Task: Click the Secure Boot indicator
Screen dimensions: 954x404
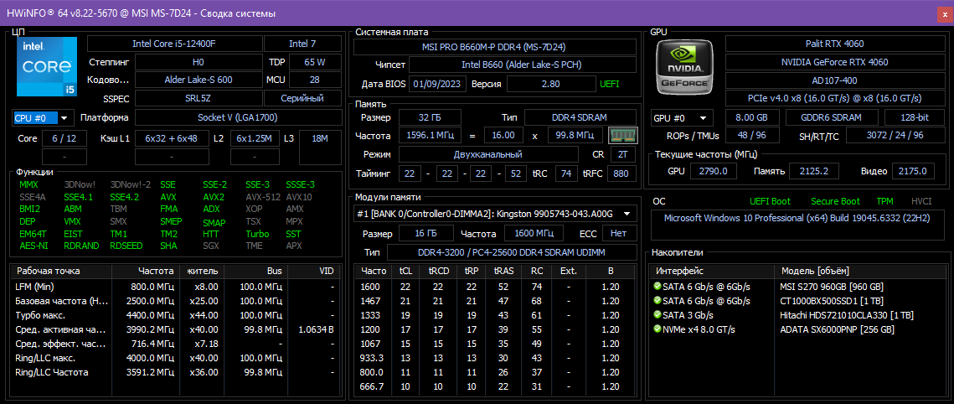Action: (835, 201)
